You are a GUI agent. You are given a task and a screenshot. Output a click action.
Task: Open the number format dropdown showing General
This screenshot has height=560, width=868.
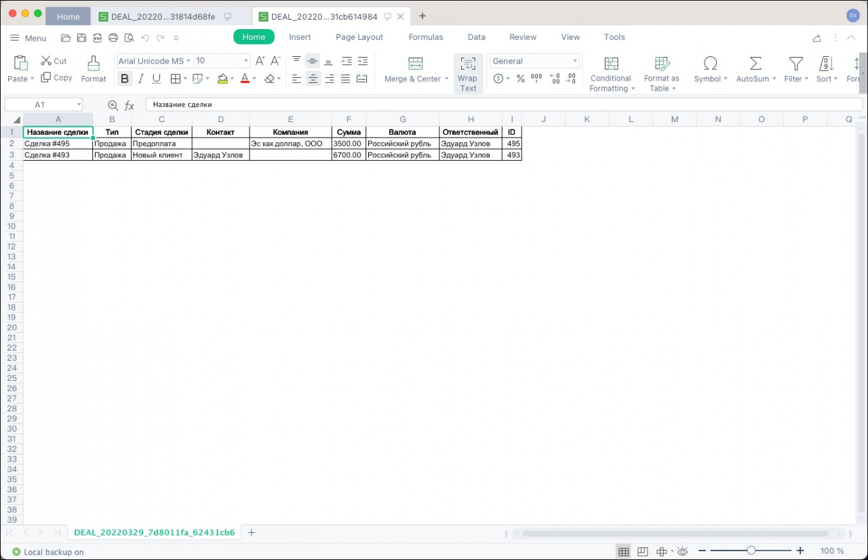(x=574, y=61)
